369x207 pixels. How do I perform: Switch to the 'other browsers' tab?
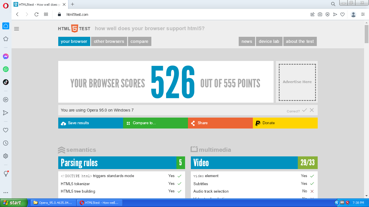coord(109,41)
